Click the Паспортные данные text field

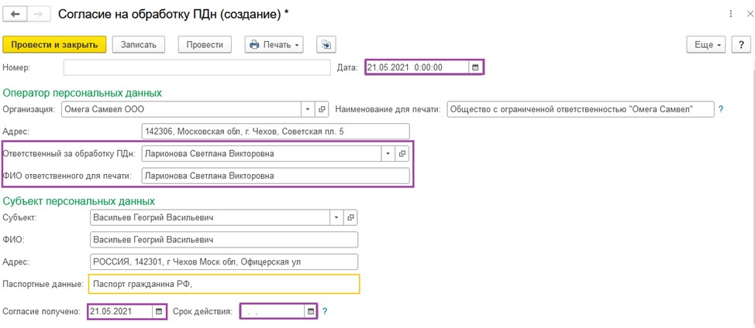point(224,283)
